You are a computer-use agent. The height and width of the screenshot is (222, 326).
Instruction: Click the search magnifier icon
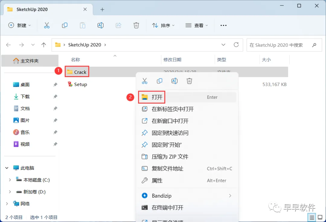314,45
